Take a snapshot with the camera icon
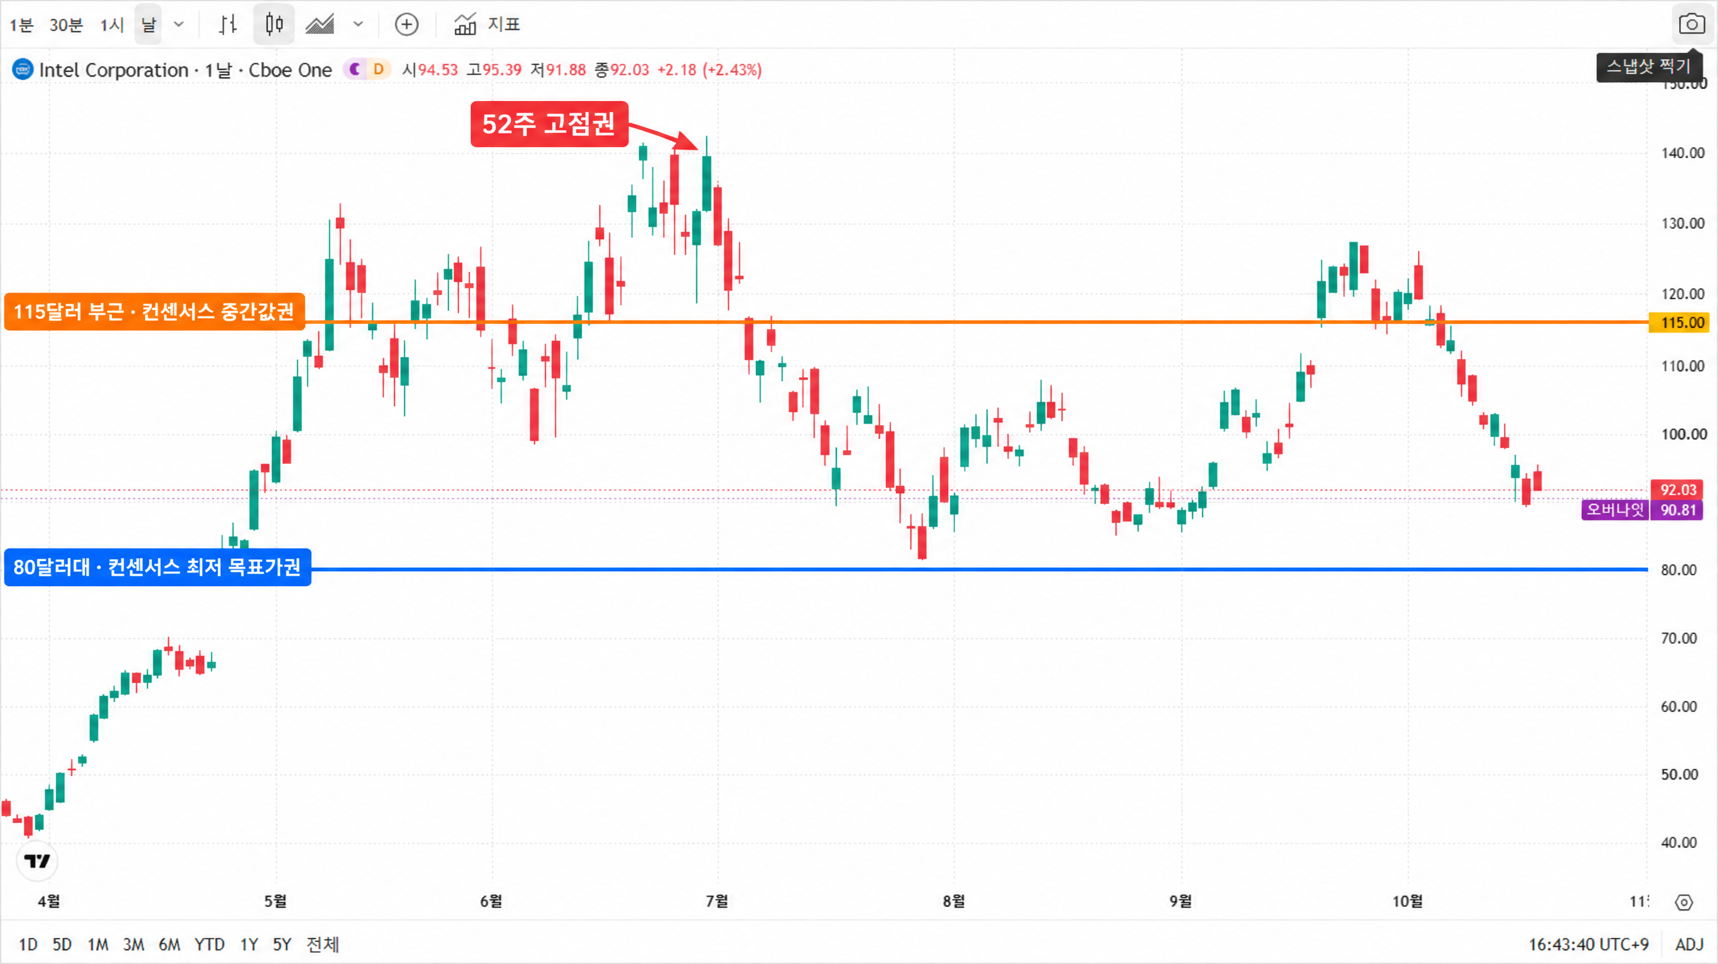 1692,24
